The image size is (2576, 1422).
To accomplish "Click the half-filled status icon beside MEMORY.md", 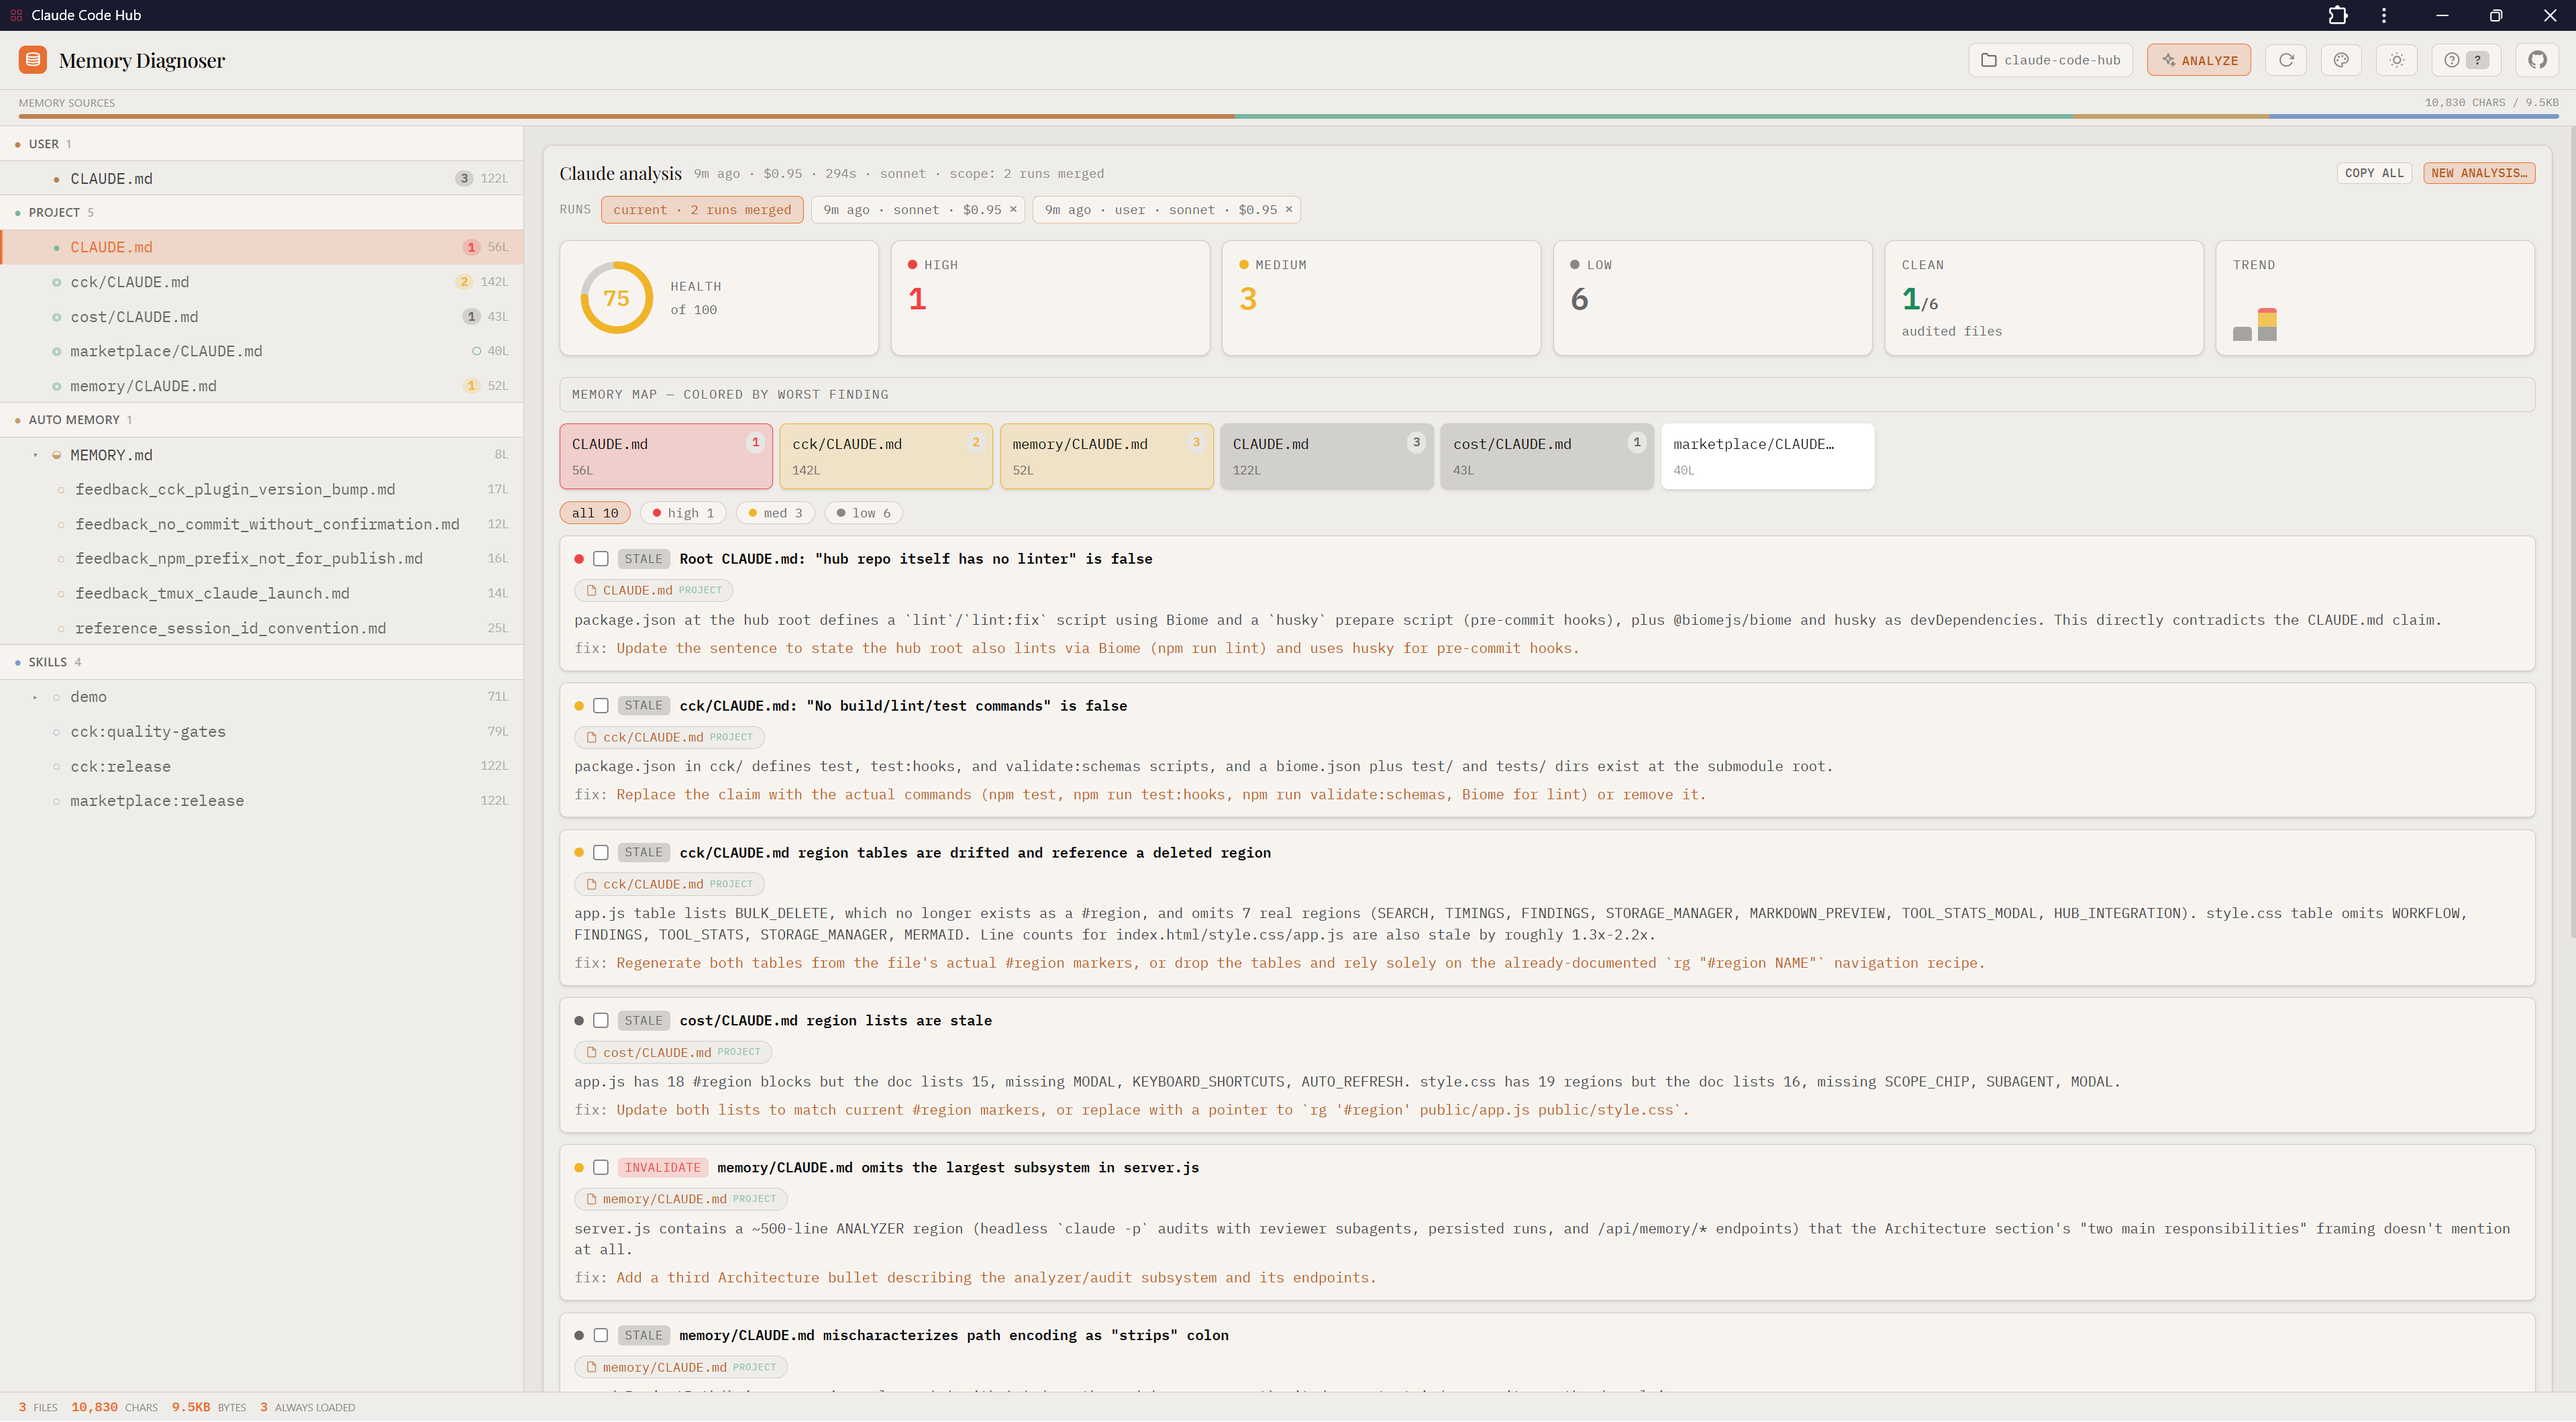I will click(57, 455).
